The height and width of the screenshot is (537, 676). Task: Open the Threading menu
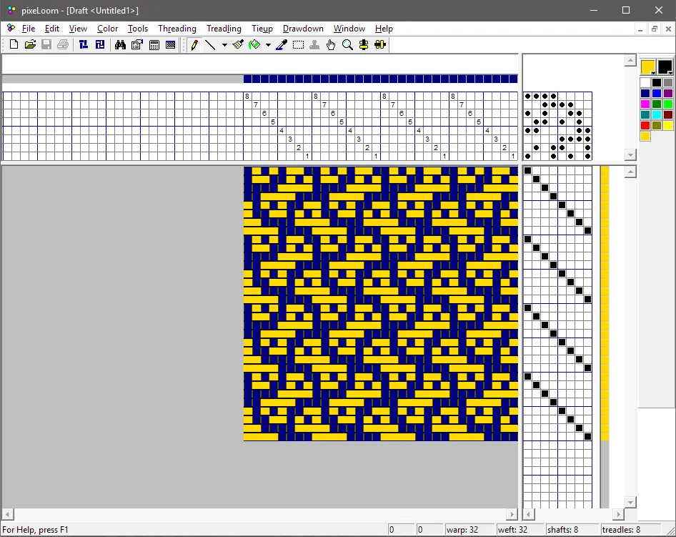[x=177, y=29]
